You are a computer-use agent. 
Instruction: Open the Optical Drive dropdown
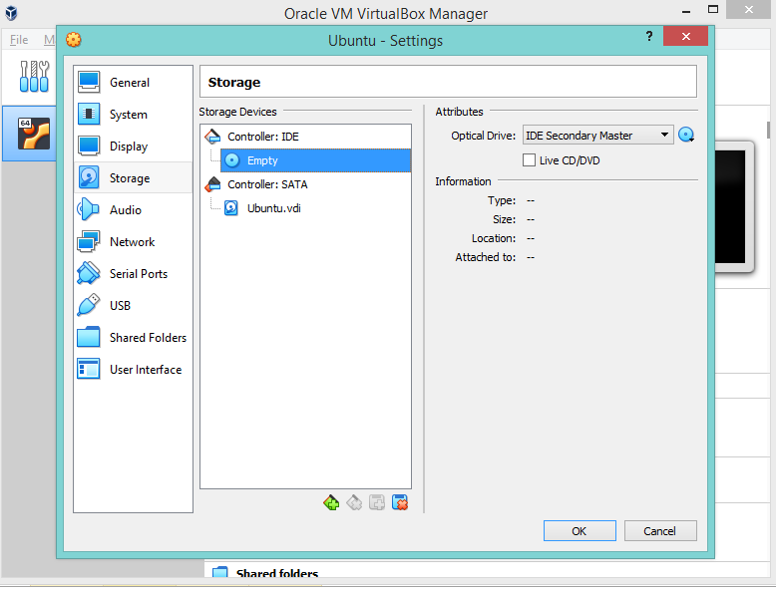[597, 135]
